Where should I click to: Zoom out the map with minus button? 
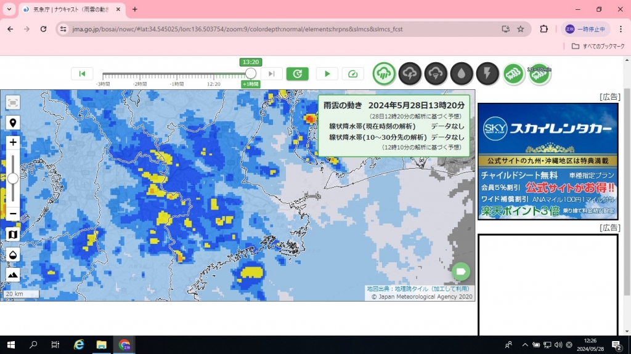13,214
